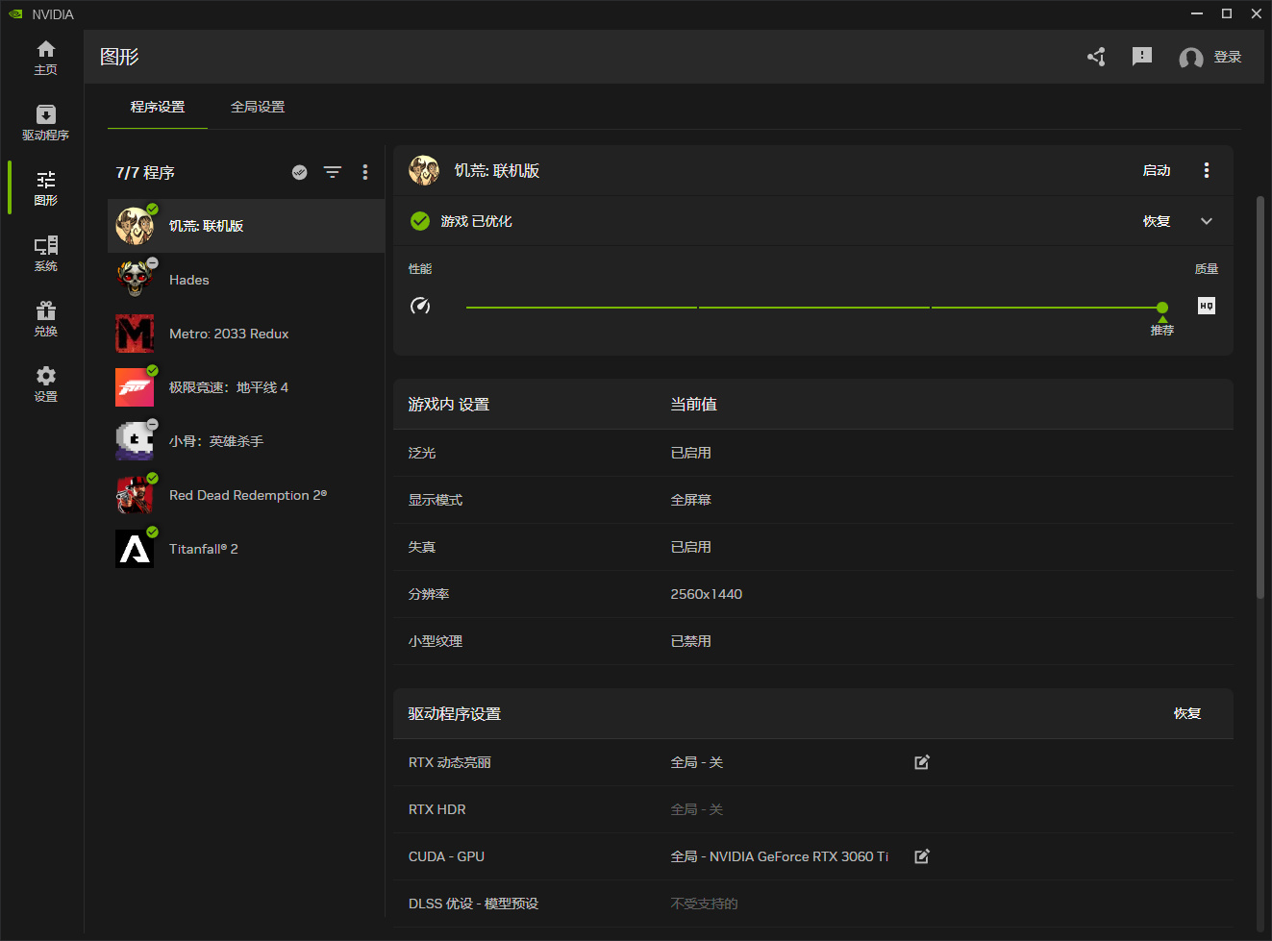Click the user avatar icon
The height and width of the screenshot is (941, 1272).
click(x=1191, y=58)
